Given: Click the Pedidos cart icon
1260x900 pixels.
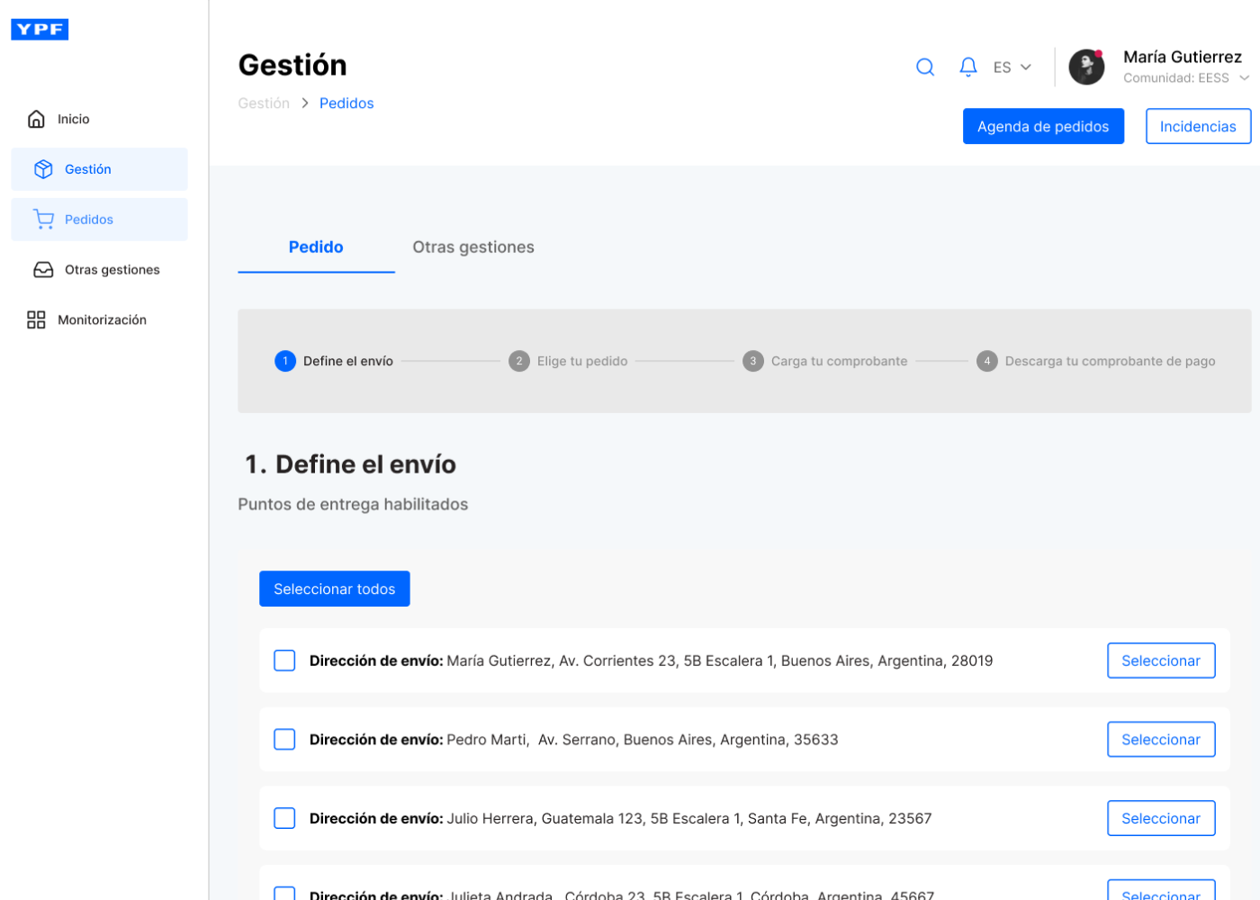Looking at the screenshot, I should pos(43,220).
